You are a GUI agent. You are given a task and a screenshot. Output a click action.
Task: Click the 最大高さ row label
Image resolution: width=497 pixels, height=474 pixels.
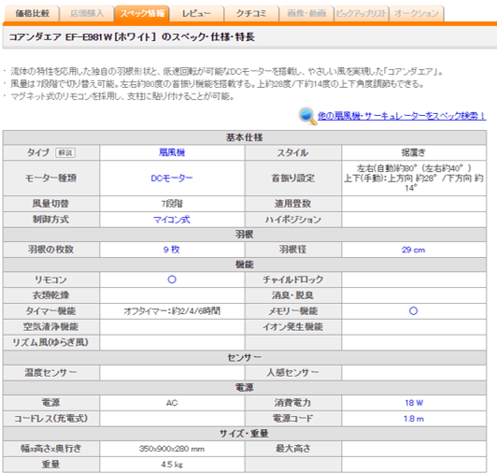click(x=293, y=449)
